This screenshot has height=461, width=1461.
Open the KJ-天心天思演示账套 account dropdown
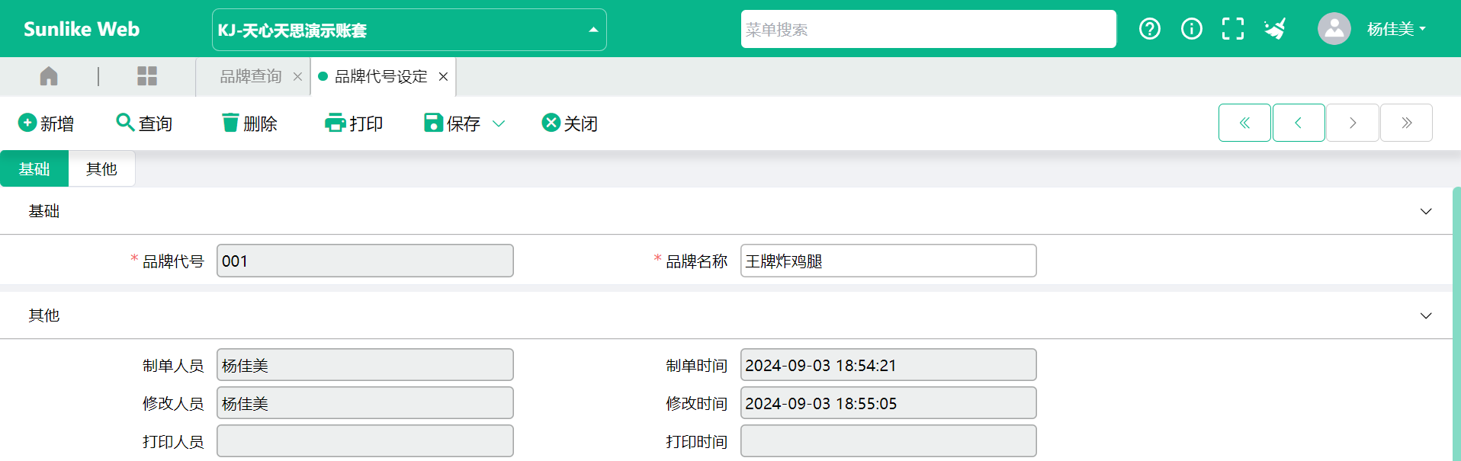(x=409, y=30)
